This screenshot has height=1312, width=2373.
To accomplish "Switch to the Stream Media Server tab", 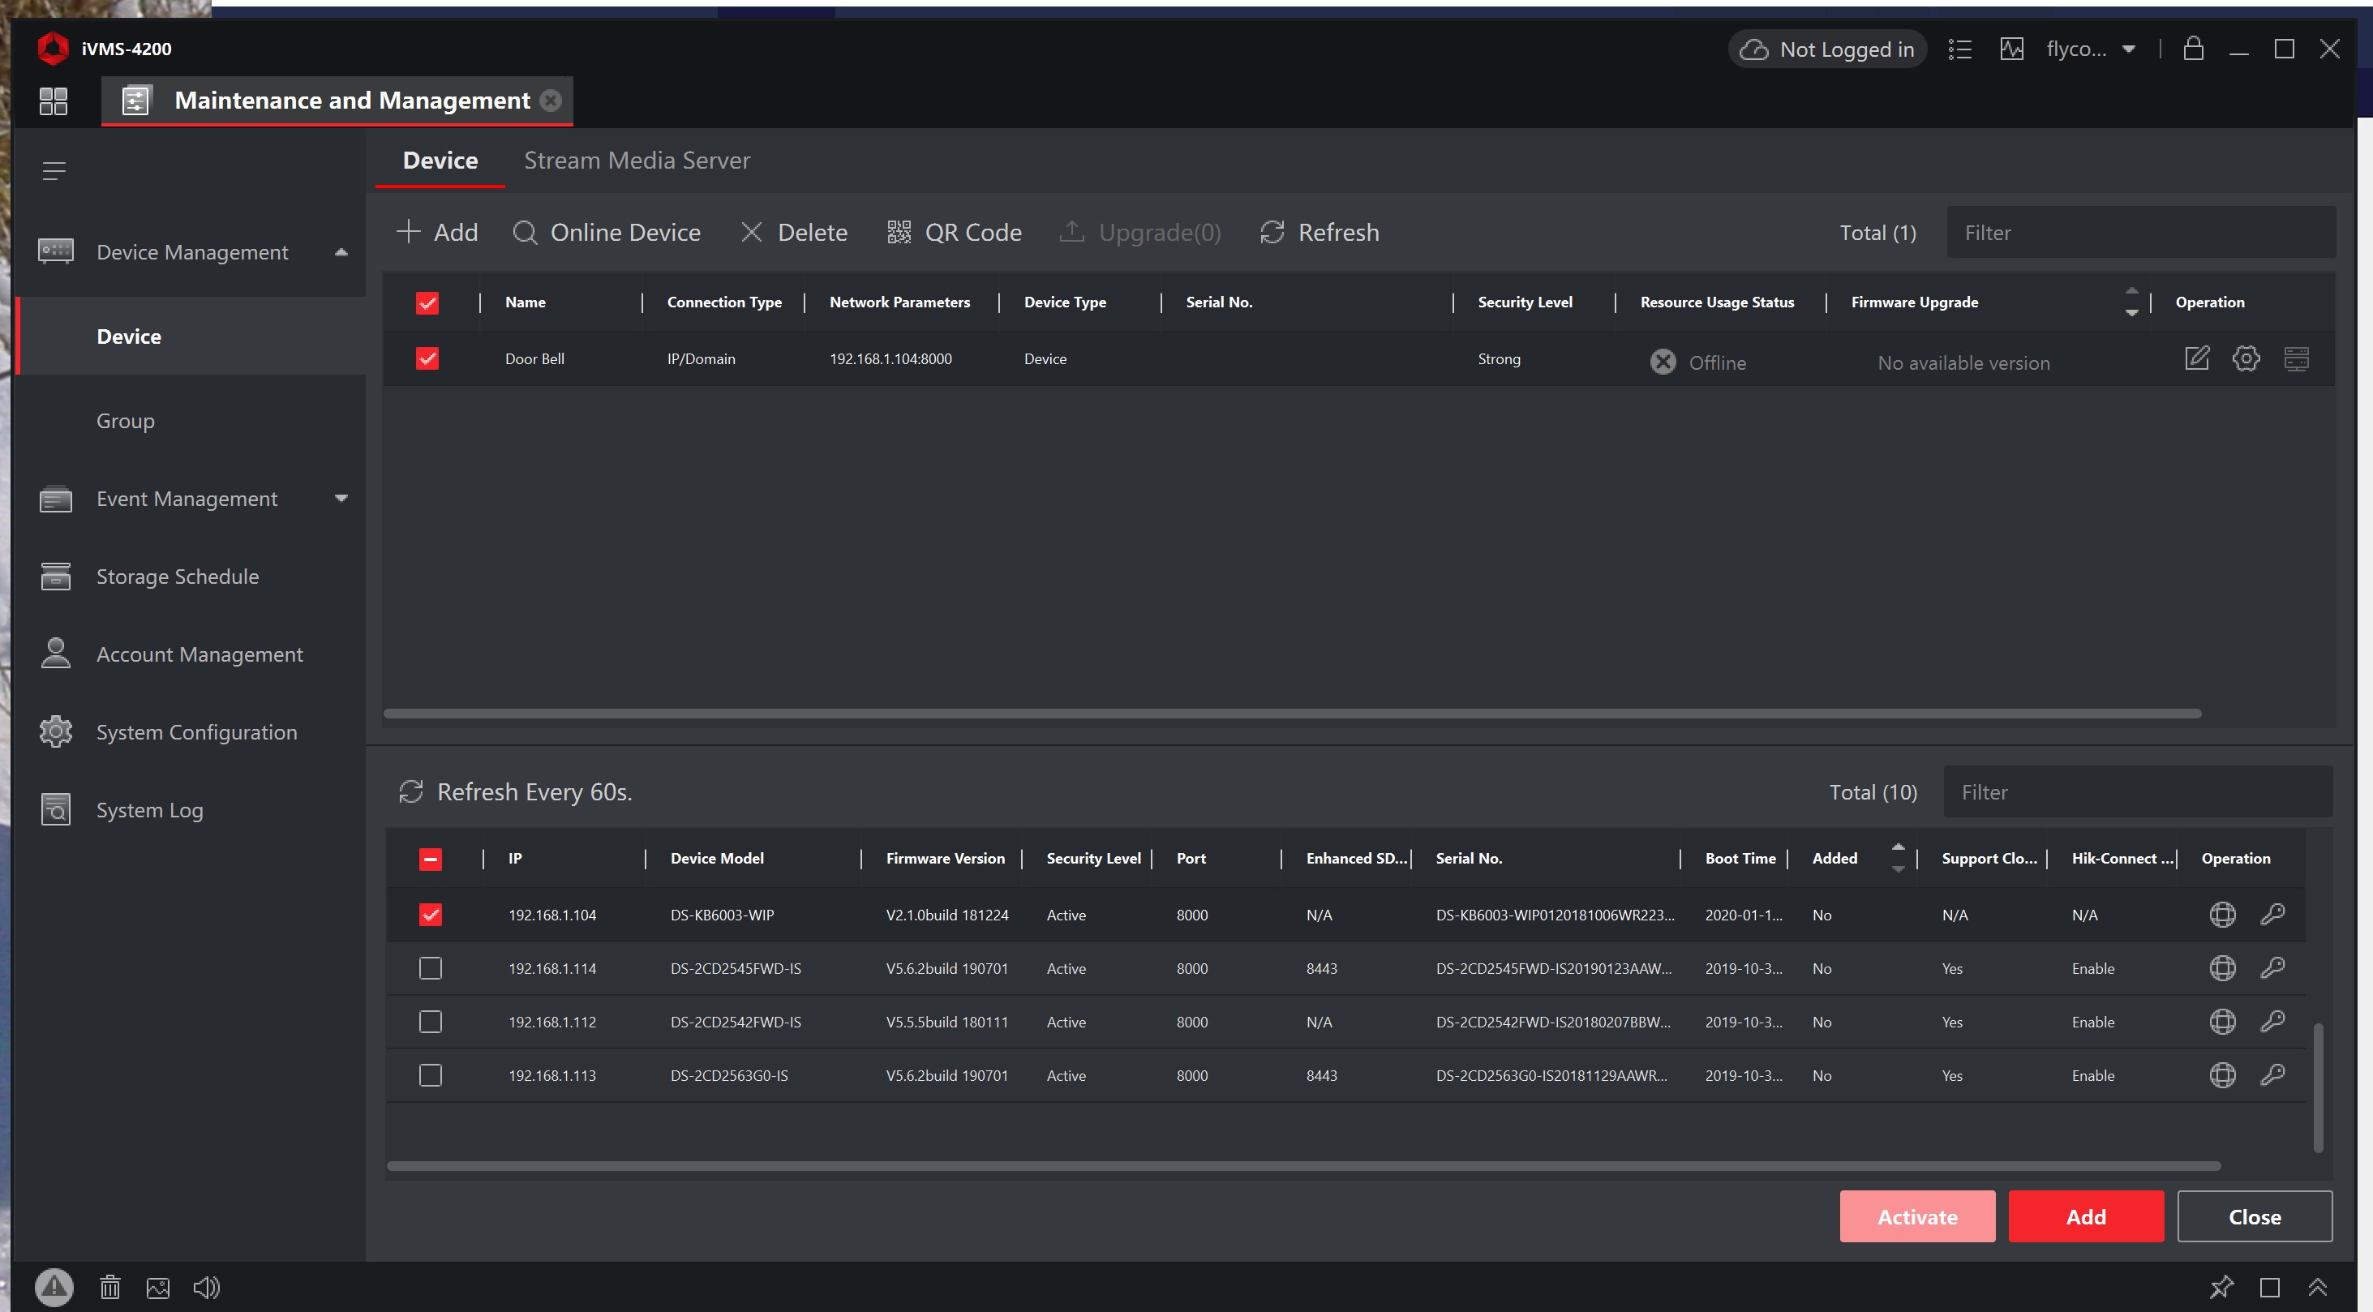I will [637, 161].
